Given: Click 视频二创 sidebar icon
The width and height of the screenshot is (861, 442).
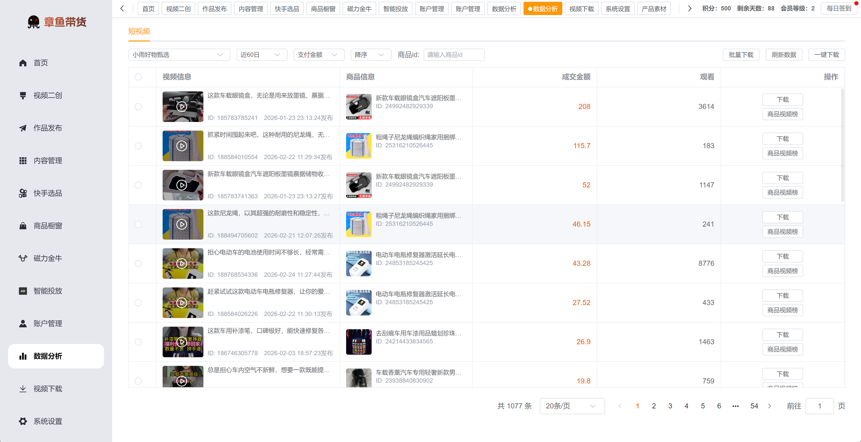Looking at the screenshot, I should click(x=23, y=95).
